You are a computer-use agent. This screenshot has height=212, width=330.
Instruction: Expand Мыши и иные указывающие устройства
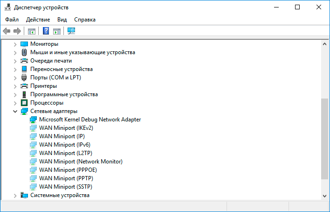pyautogui.click(x=15, y=53)
